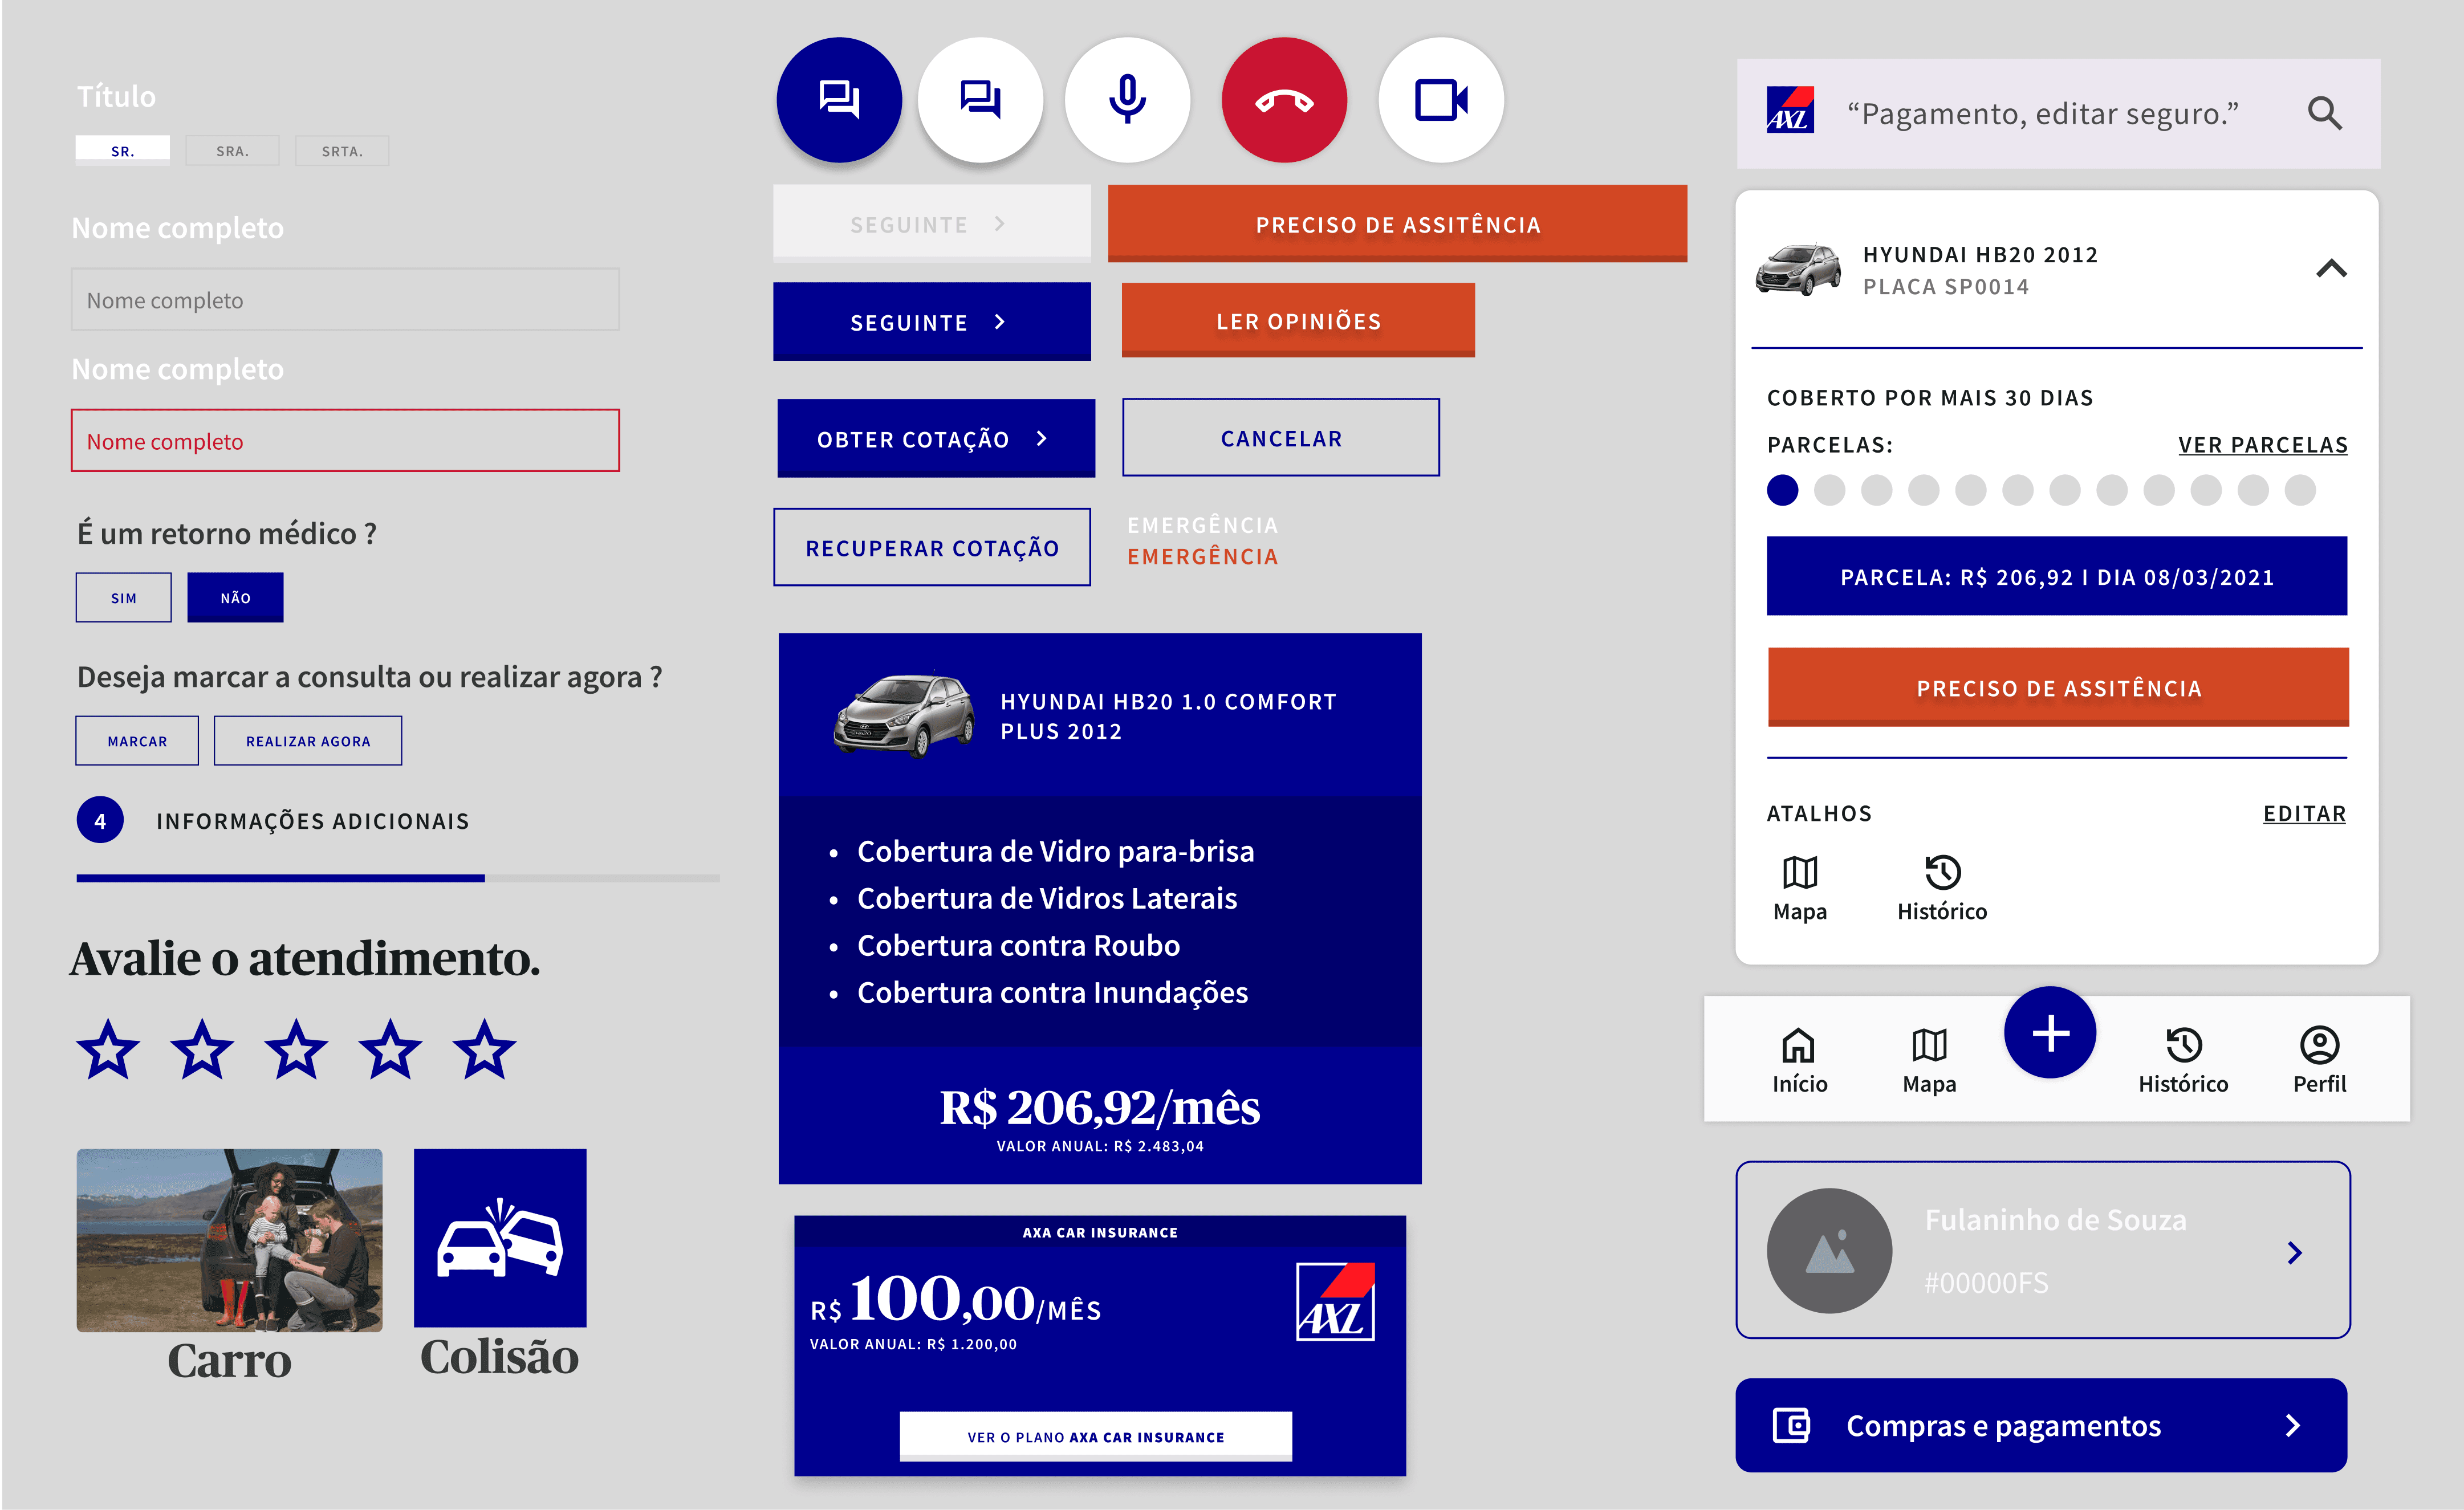This screenshot has width=2464, height=1510.
Task: Select the SRA. title option
Action: point(232,151)
